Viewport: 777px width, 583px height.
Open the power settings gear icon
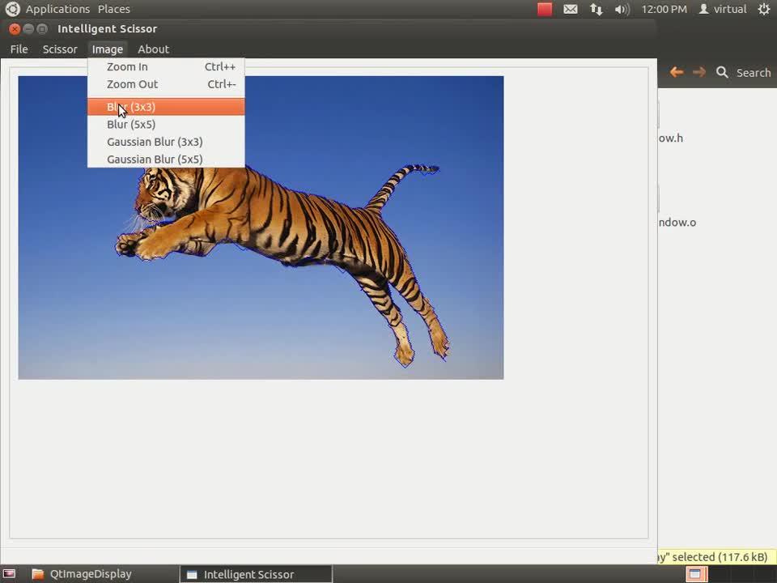tap(764, 9)
